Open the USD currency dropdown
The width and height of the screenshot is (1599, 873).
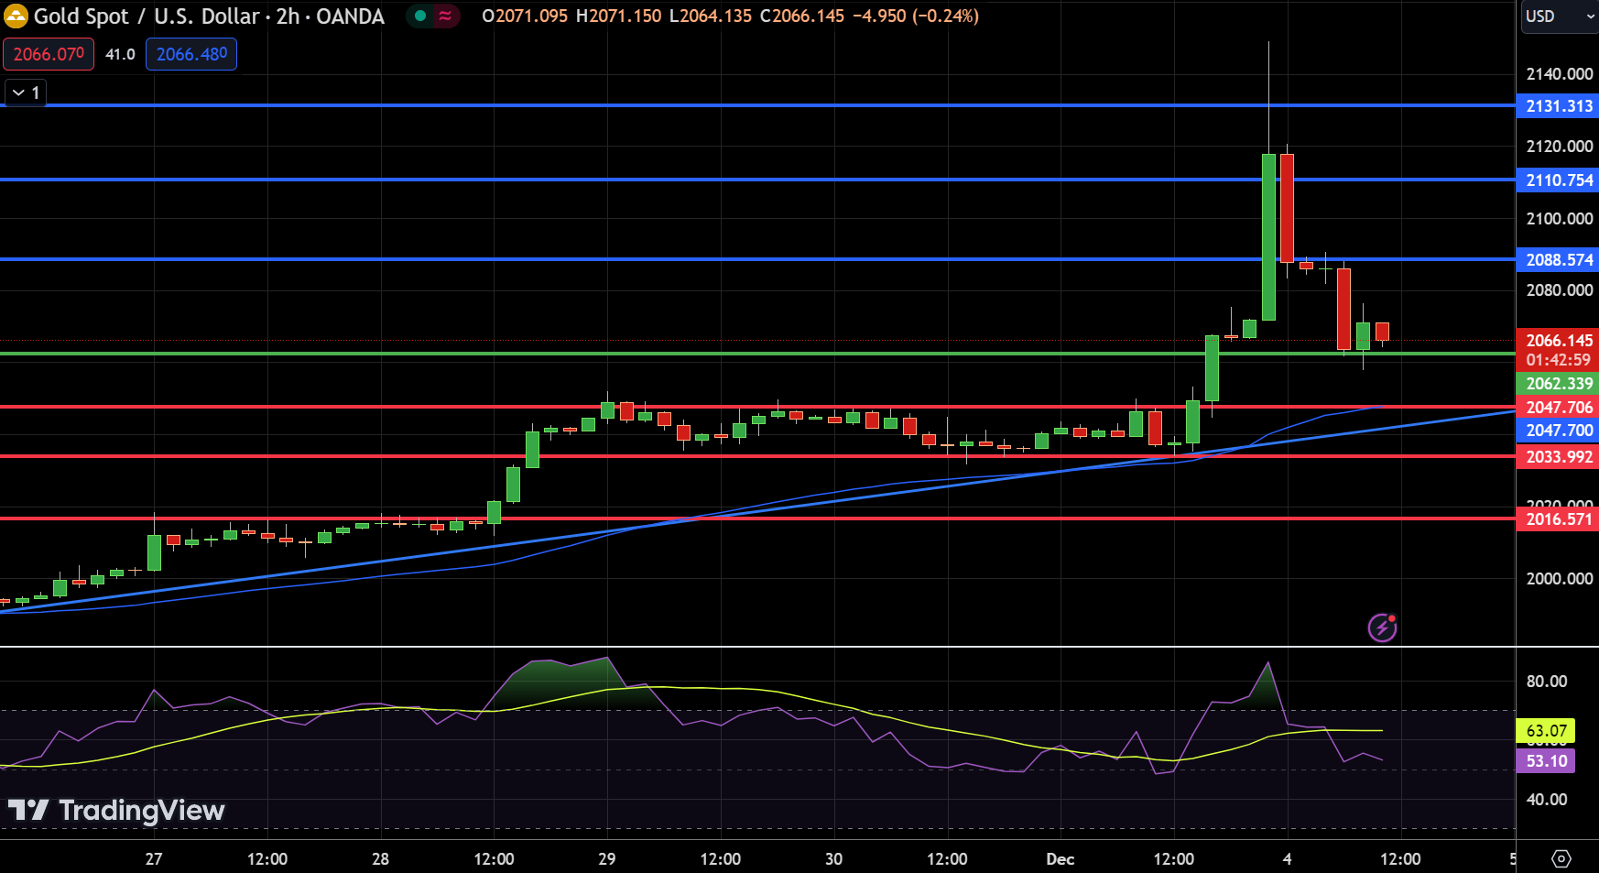click(x=1560, y=16)
